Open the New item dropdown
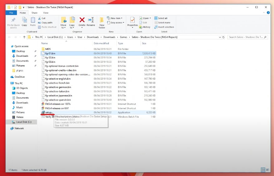274x176 pixels. pyautogui.click(x=115, y=18)
